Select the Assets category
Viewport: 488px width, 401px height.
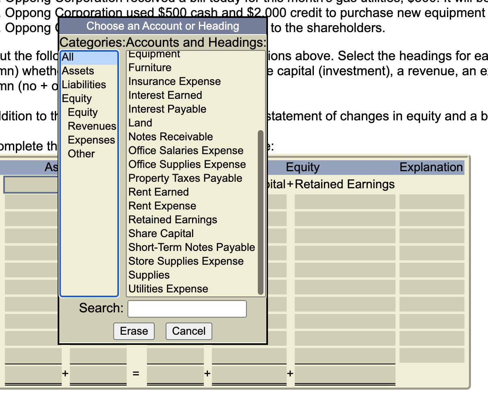click(x=89, y=71)
